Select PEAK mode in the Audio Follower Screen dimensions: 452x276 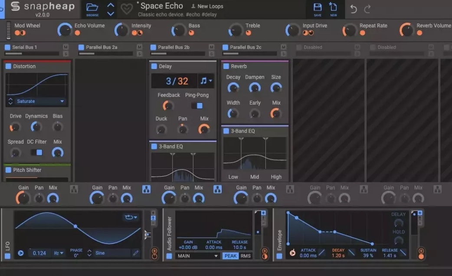tap(230, 256)
